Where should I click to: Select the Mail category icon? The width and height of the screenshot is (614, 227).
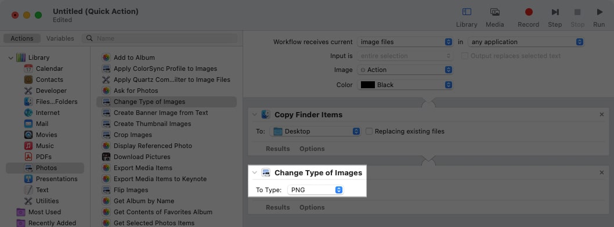tap(28, 124)
